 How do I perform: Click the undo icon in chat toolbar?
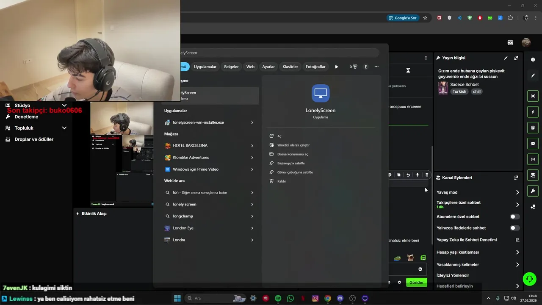pyautogui.click(x=408, y=175)
